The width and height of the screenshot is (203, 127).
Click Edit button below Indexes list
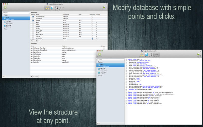(37, 76)
